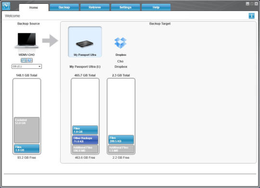Open the Backup tab
260x188 pixels.
[64, 7]
